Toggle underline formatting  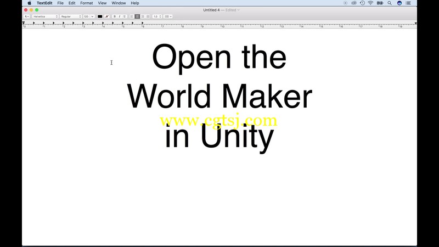pos(125,16)
